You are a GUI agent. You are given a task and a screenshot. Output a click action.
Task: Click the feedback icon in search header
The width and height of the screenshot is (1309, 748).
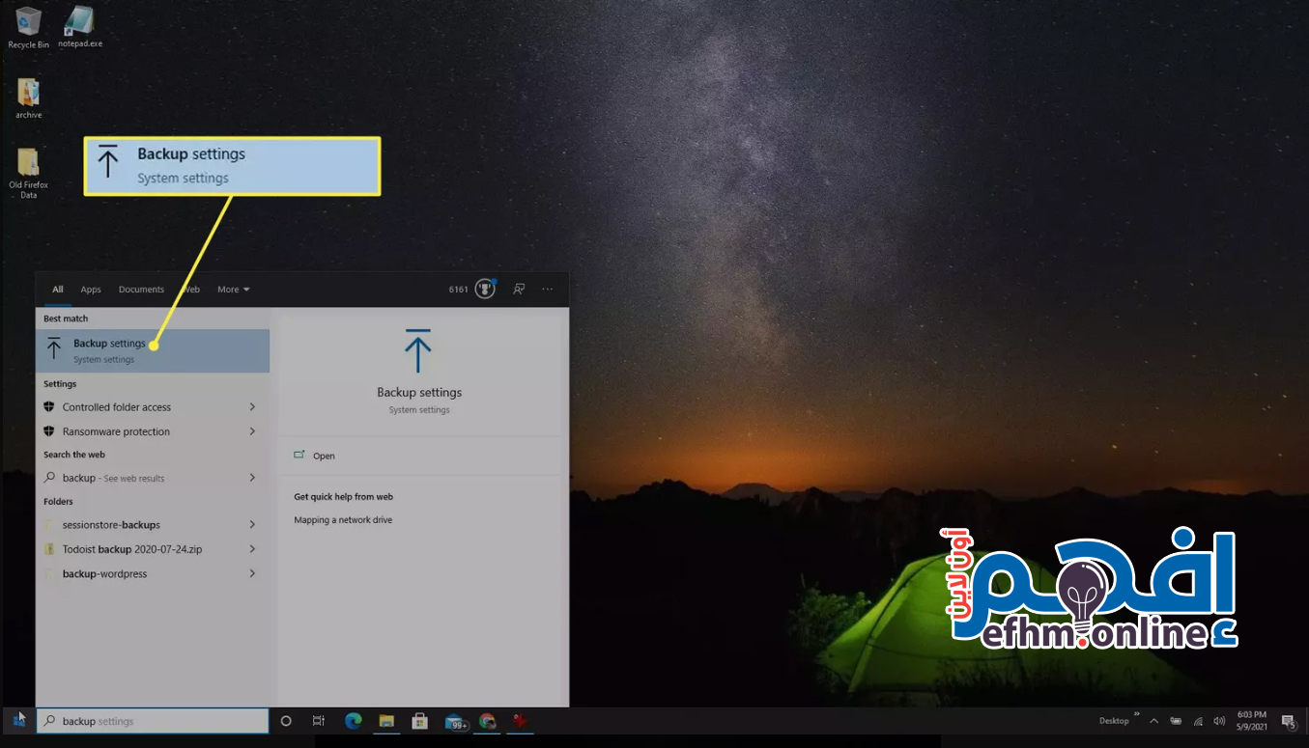point(519,289)
